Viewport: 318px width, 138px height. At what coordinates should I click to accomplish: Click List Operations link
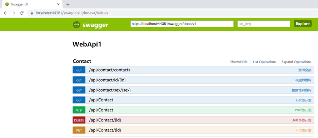click(264, 62)
